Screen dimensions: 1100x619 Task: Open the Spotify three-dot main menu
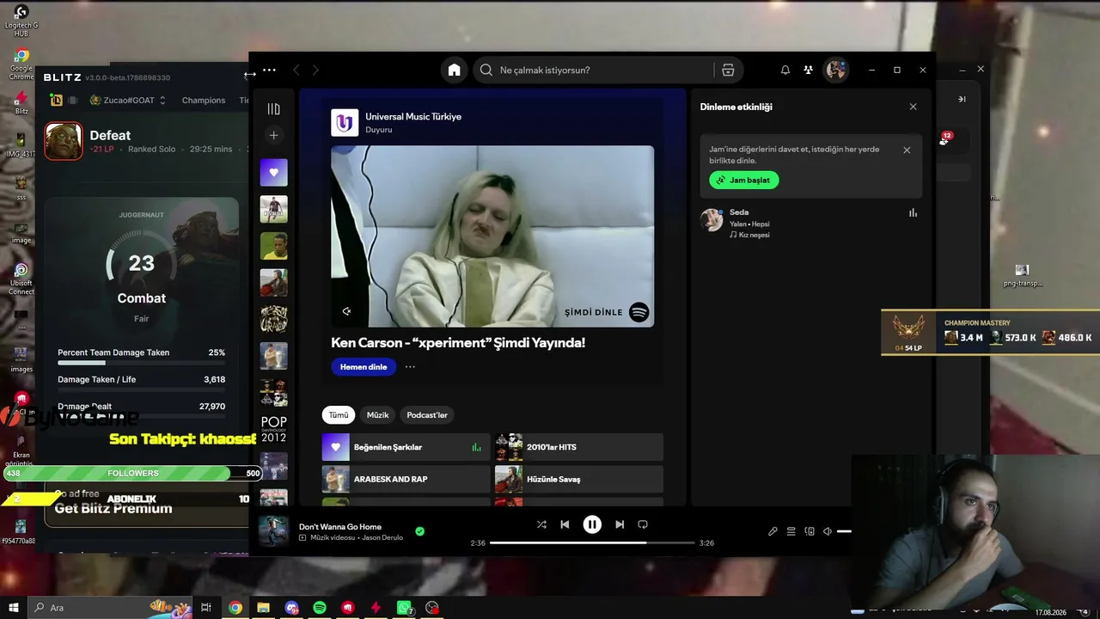(x=269, y=70)
